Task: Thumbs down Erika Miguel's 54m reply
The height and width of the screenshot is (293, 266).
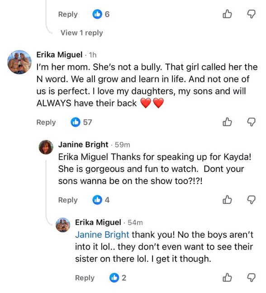Action: click(252, 278)
